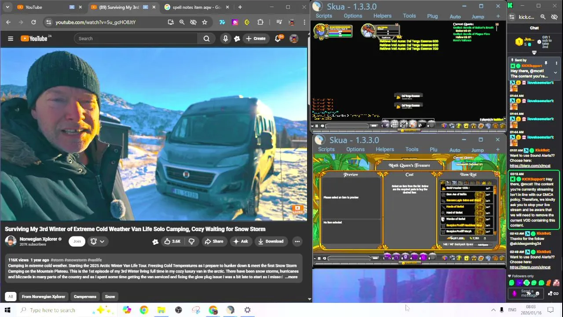Viewport: 563px width, 317px height.
Task: Click the KICKSupport DMCA message
Action: tap(534, 200)
